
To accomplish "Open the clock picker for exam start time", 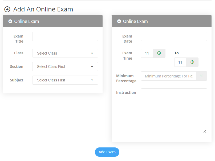I will tap(159, 53).
